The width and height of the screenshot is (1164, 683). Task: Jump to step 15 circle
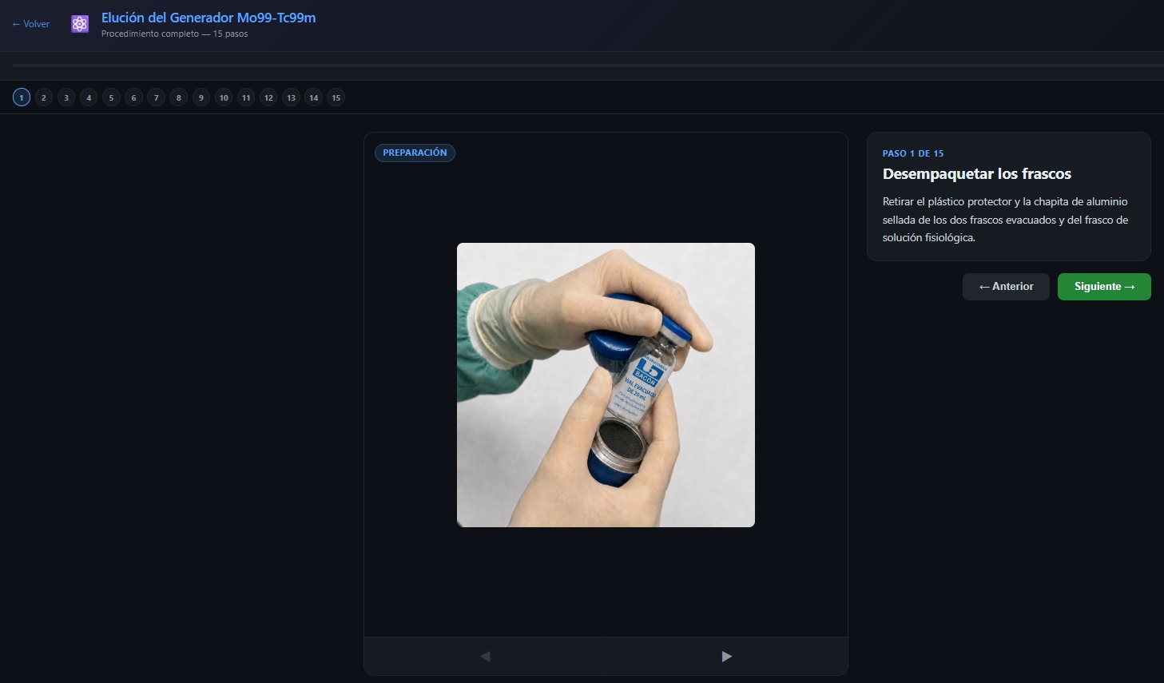click(x=336, y=97)
